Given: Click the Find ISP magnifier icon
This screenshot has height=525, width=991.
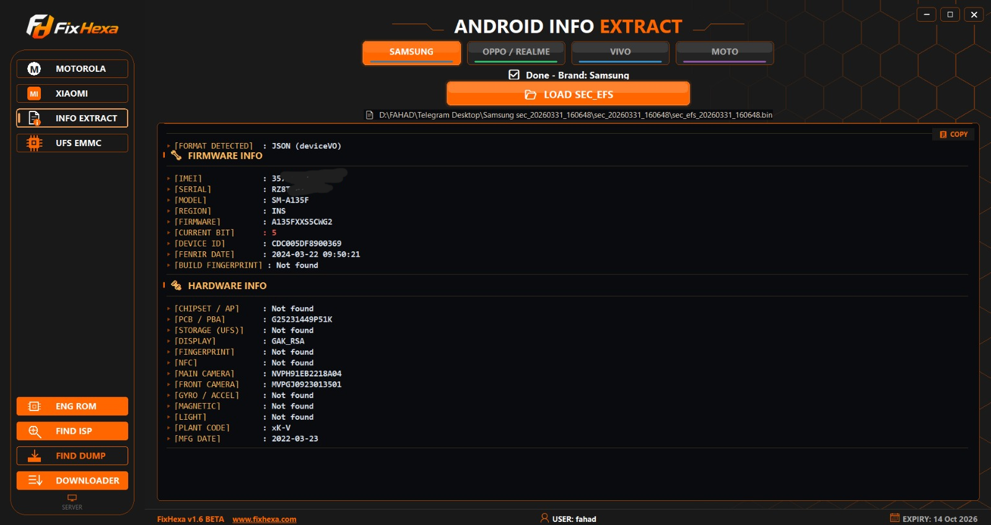Looking at the screenshot, I should point(34,431).
